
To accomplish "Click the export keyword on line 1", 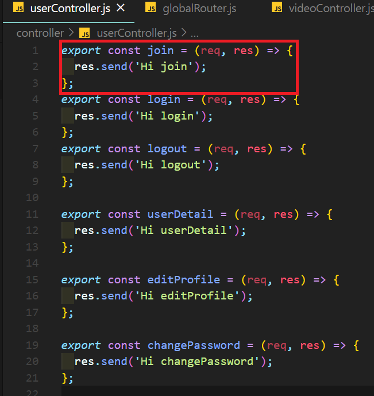I will 81,51.
